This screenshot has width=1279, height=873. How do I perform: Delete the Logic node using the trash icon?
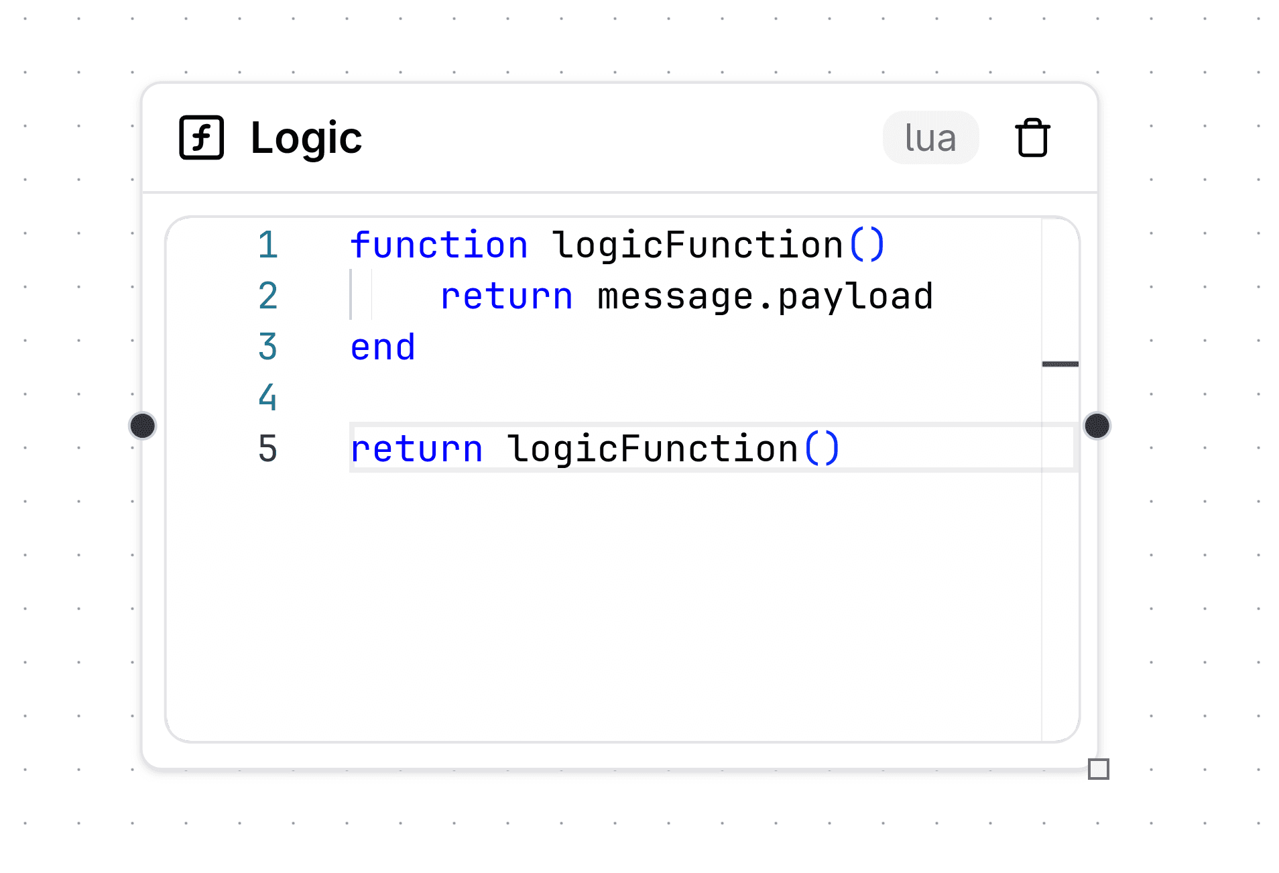pyautogui.click(x=1031, y=137)
